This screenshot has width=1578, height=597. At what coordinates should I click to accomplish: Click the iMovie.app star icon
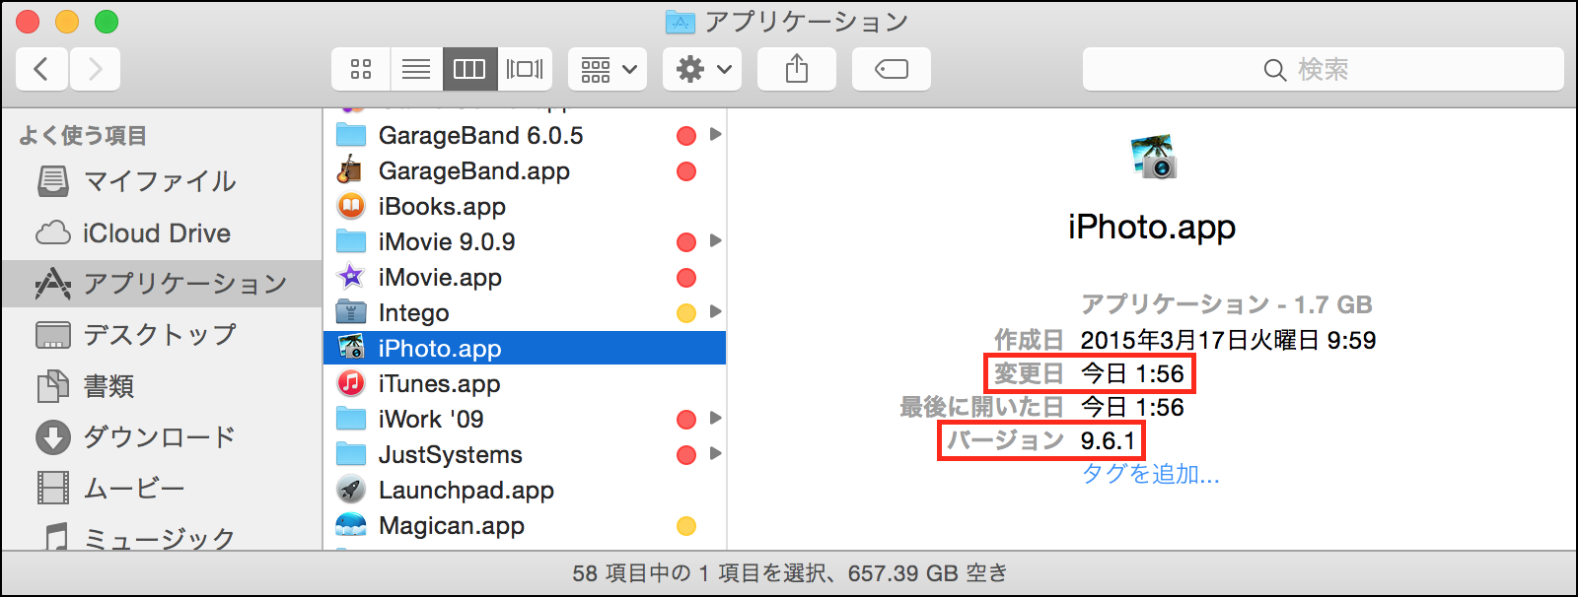(x=350, y=277)
